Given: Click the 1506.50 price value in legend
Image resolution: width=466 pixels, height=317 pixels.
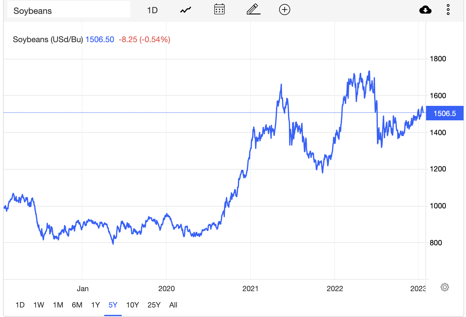Looking at the screenshot, I should coord(100,39).
